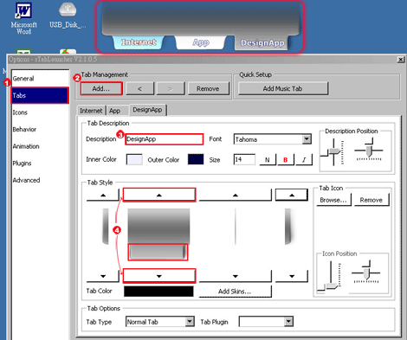Pick the black Tab Color swatch
Screen dimensions: 407x340
[158, 292]
